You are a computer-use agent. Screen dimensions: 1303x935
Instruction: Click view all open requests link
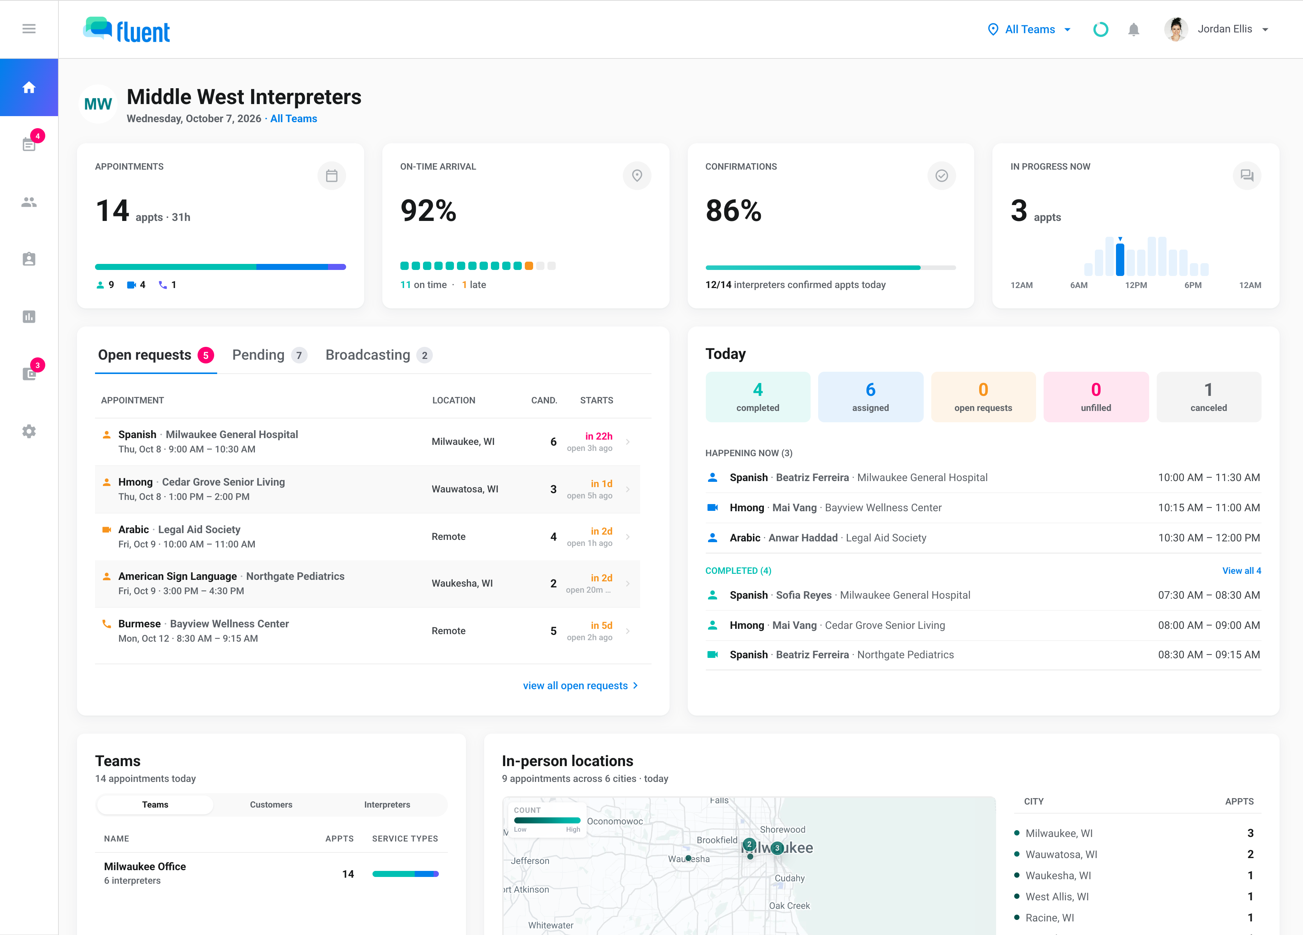tap(580, 685)
